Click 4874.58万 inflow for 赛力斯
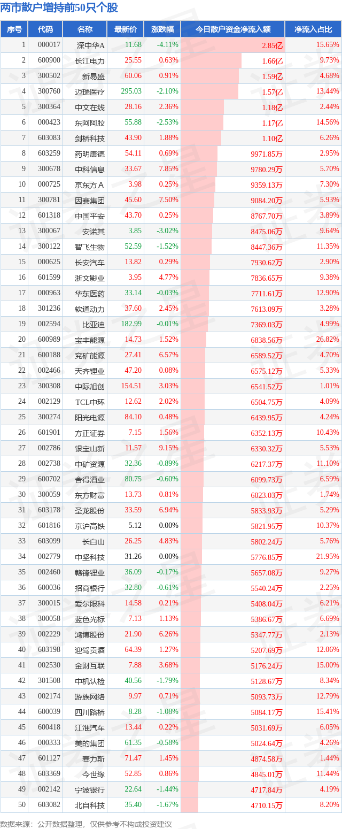The image size is (342, 829). (267, 758)
